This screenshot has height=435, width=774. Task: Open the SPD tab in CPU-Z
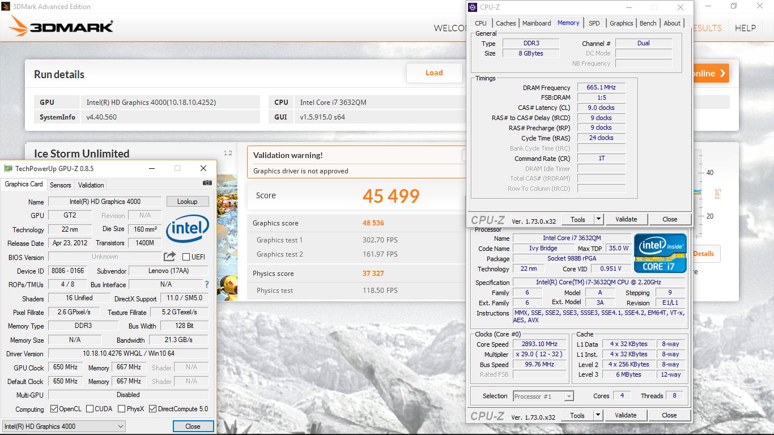(594, 23)
